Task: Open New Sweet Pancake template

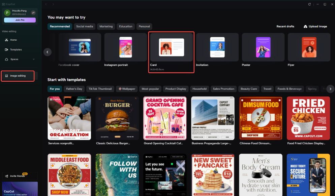Action: (213, 175)
